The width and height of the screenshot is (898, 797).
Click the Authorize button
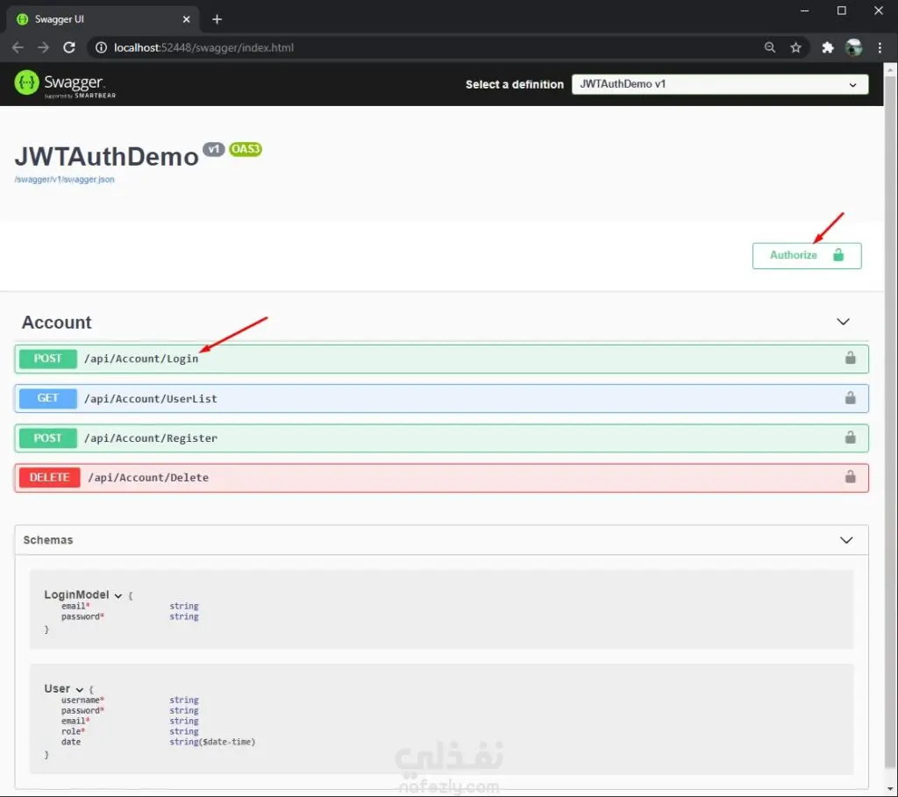point(807,255)
